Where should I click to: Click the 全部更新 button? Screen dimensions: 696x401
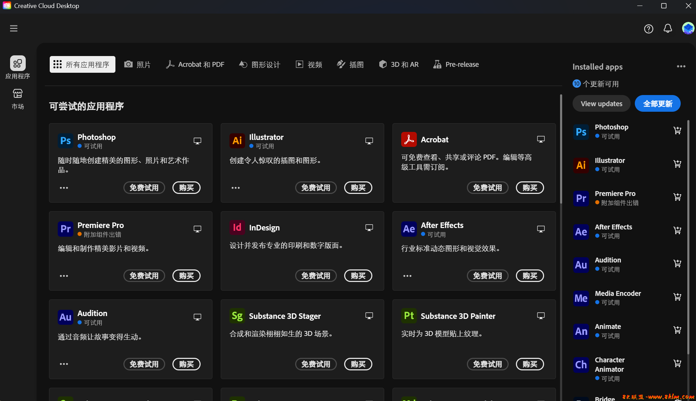(x=657, y=104)
